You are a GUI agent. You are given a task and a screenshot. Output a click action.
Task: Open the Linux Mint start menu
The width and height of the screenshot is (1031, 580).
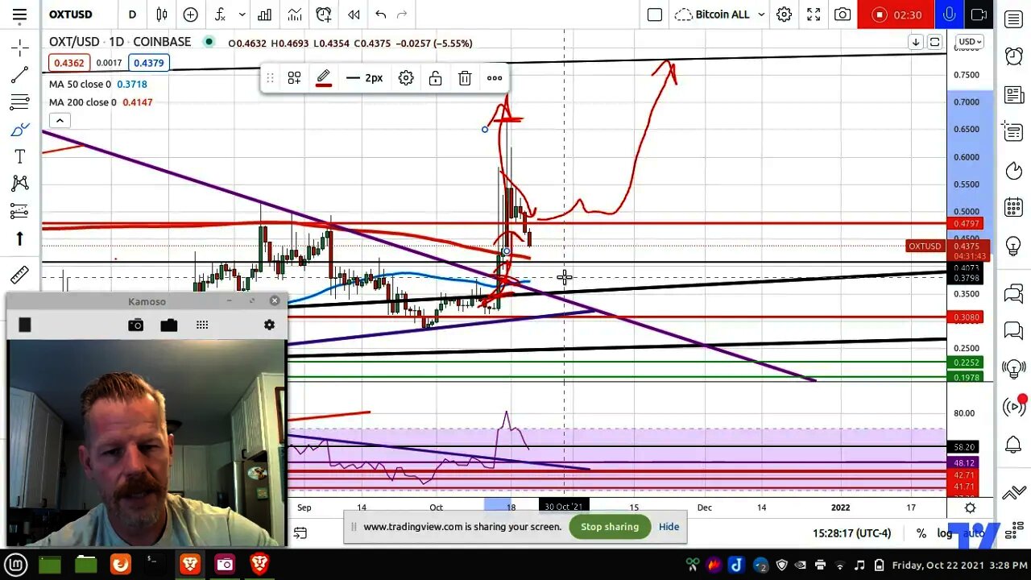pyautogui.click(x=16, y=564)
